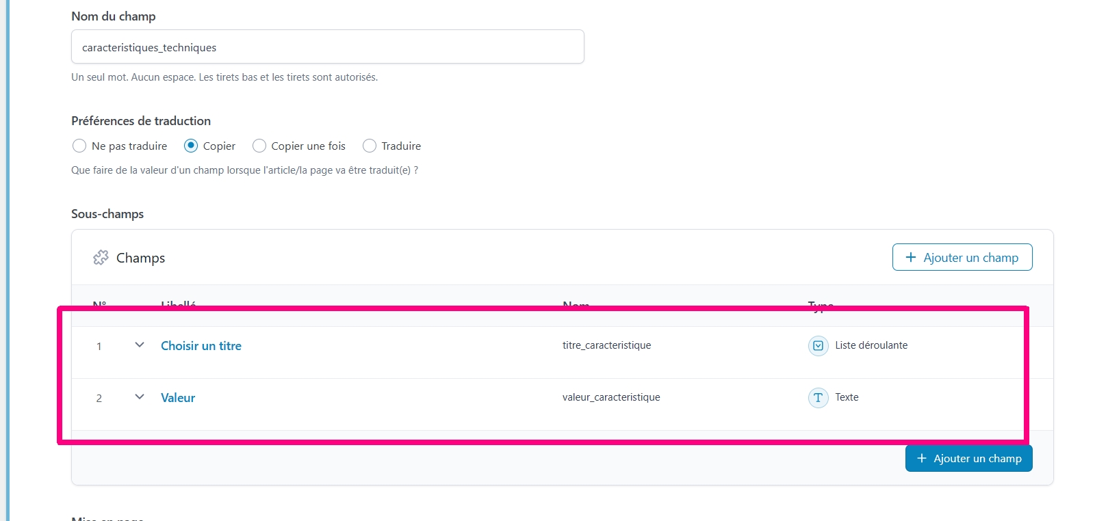Click row number 2 handle
This screenshot has height=521, width=1108.
tap(99, 399)
